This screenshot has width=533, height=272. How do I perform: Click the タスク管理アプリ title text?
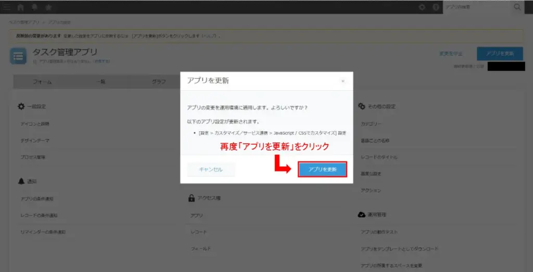click(x=65, y=52)
